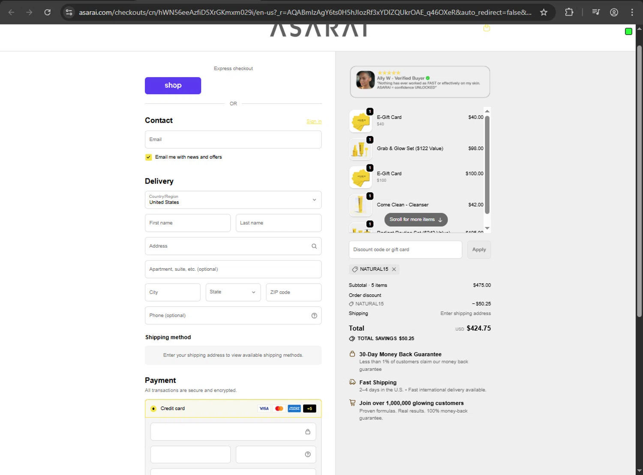Checkout with Shop Pay button
Screen dimensions: 643x475
click(x=173, y=85)
